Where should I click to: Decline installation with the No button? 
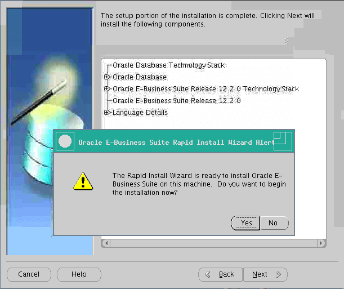pos(274,223)
